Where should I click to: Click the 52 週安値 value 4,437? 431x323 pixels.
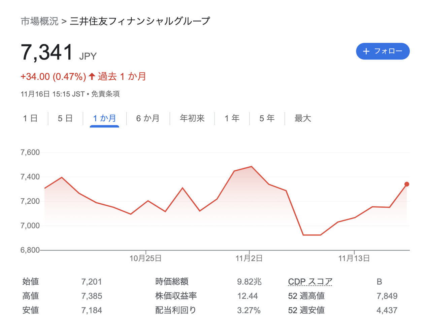387,310
